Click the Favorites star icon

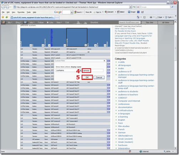click(3, 17)
